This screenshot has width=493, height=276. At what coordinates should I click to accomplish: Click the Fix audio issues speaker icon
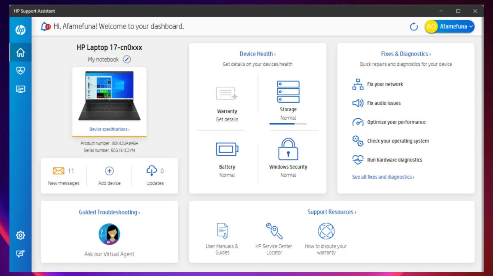(358, 103)
